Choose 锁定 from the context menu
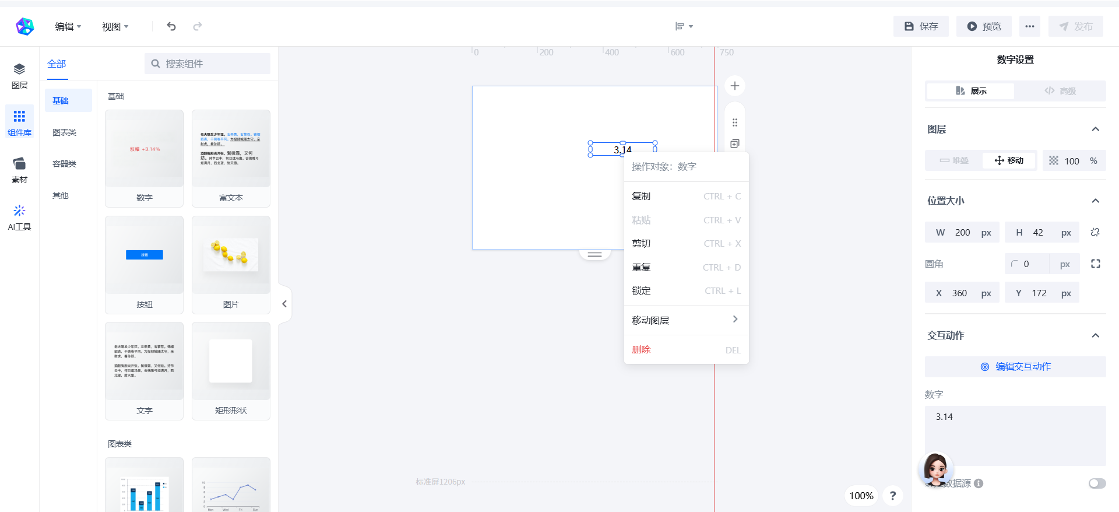The width and height of the screenshot is (1119, 512). coord(687,291)
